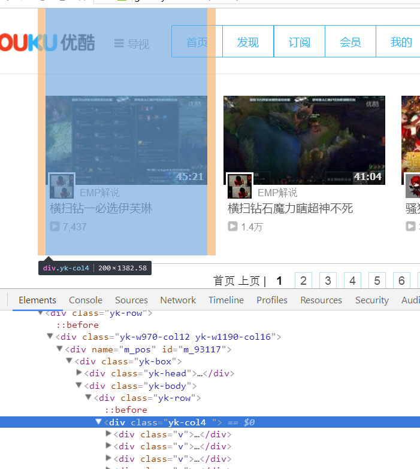The width and height of the screenshot is (420, 469).
Task: Expand first div class v under yk-col4
Action: coord(108,433)
